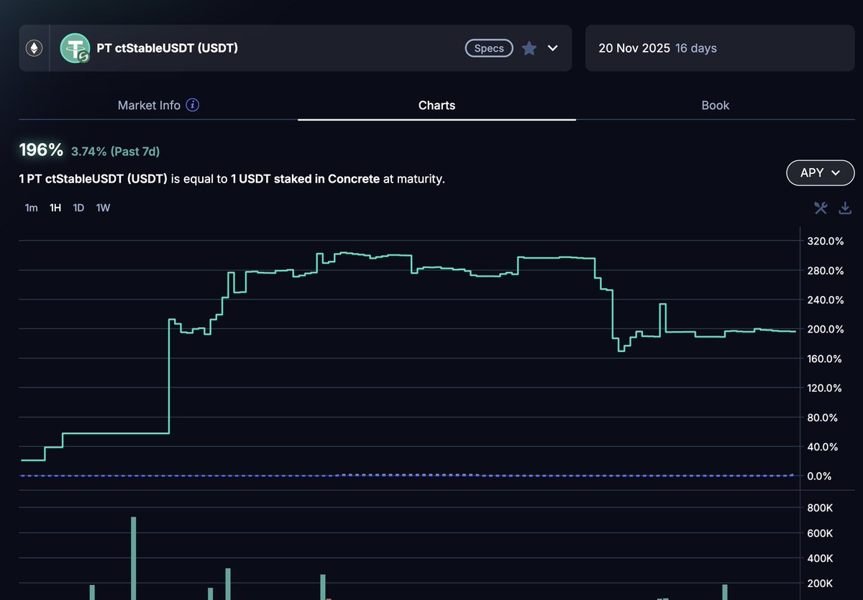
Task: Switch to the Book tab
Action: coord(716,105)
